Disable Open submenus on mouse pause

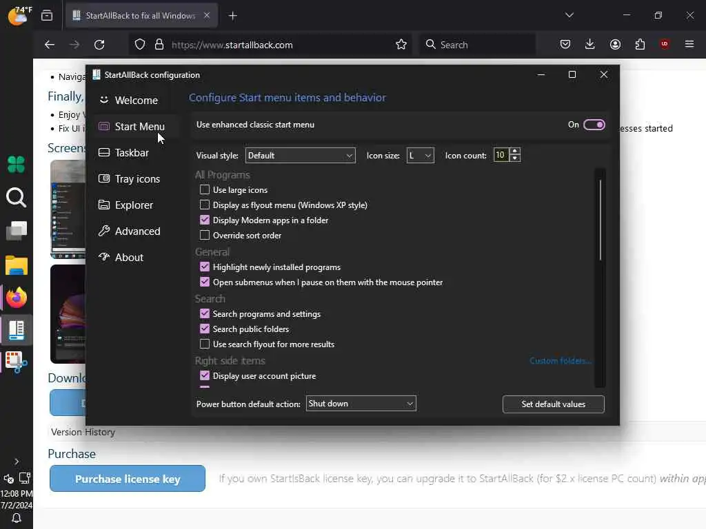point(204,282)
